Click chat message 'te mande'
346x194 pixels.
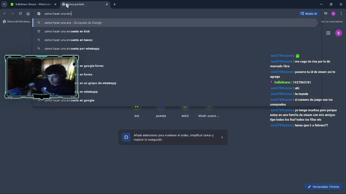(x=301, y=94)
